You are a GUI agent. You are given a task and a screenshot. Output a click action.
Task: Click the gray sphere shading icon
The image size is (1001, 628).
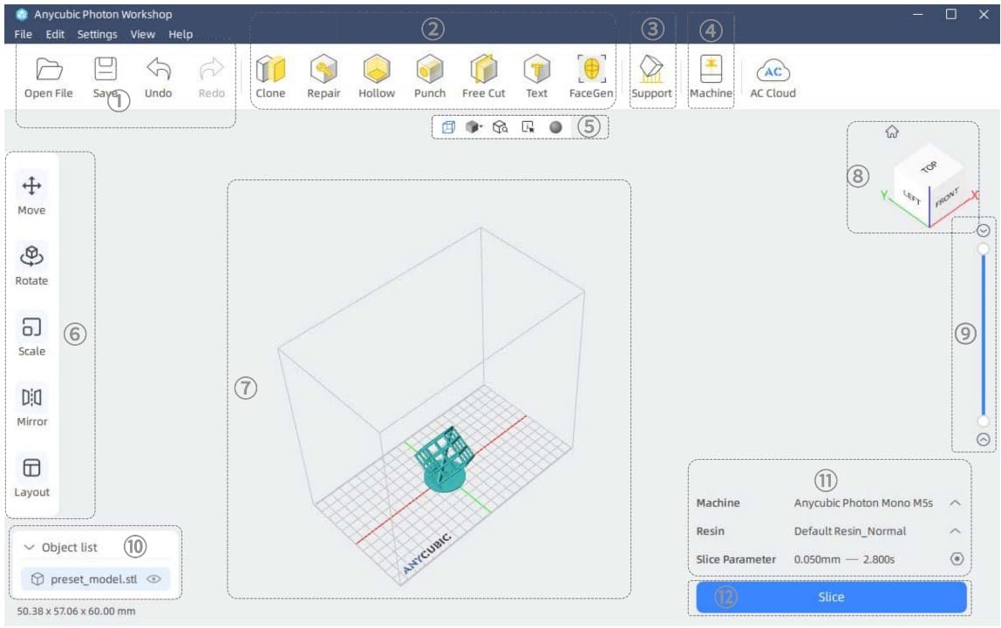[x=556, y=127]
